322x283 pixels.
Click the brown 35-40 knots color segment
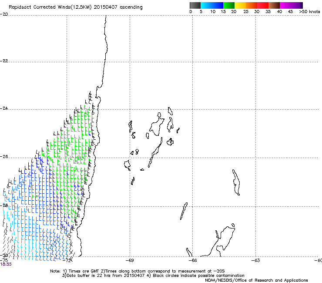click(274, 5)
